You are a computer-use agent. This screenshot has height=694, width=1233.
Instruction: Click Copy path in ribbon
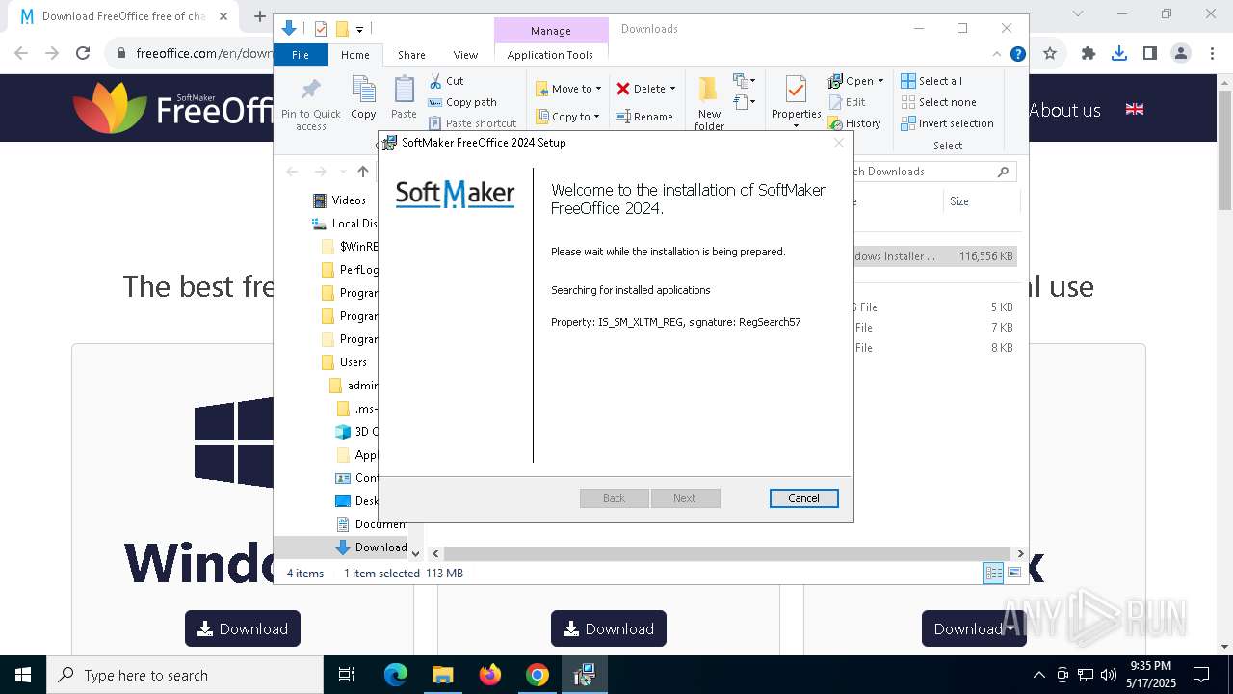pyautogui.click(x=462, y=102)
